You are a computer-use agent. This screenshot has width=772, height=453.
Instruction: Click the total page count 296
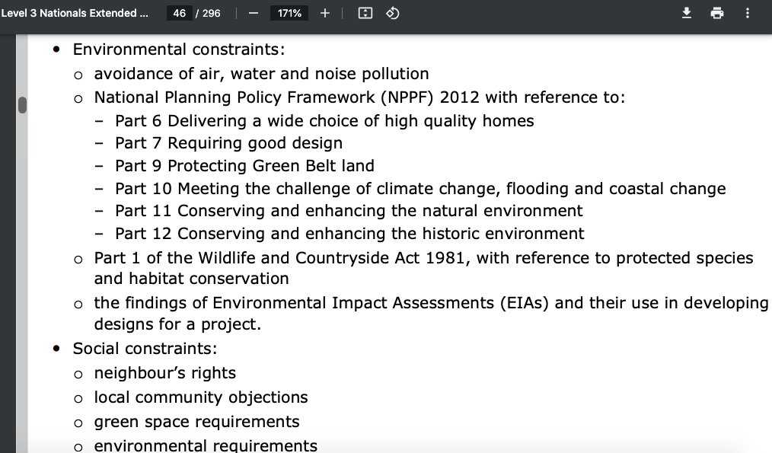[211, 13]
